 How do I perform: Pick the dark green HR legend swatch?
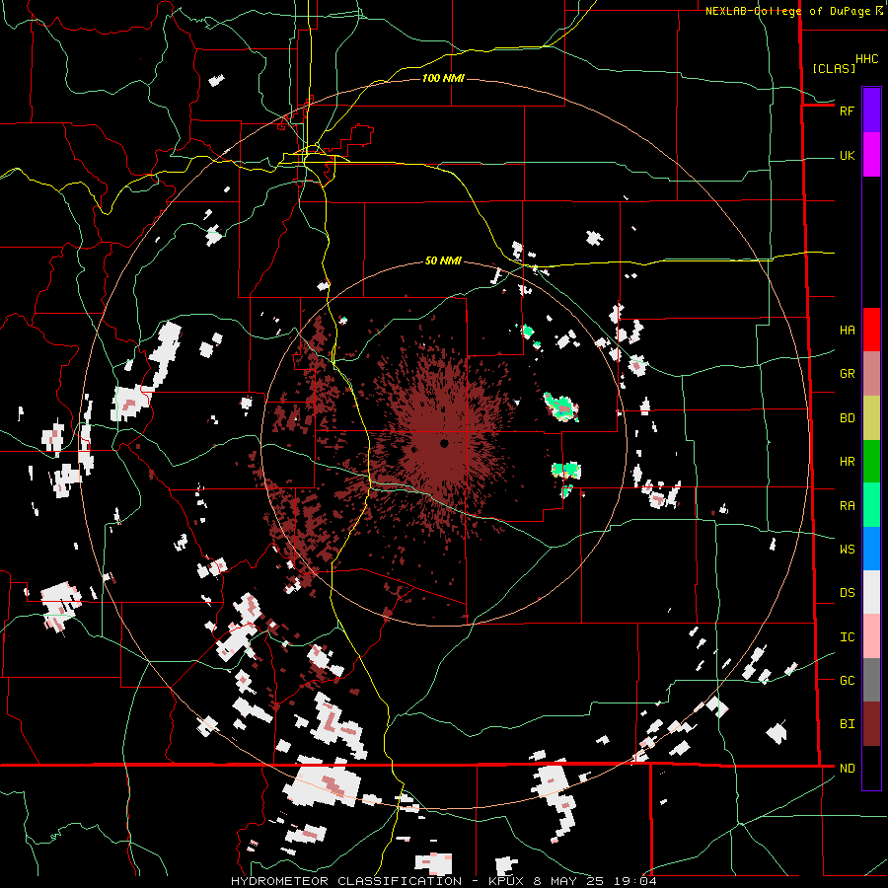point(871,462)
